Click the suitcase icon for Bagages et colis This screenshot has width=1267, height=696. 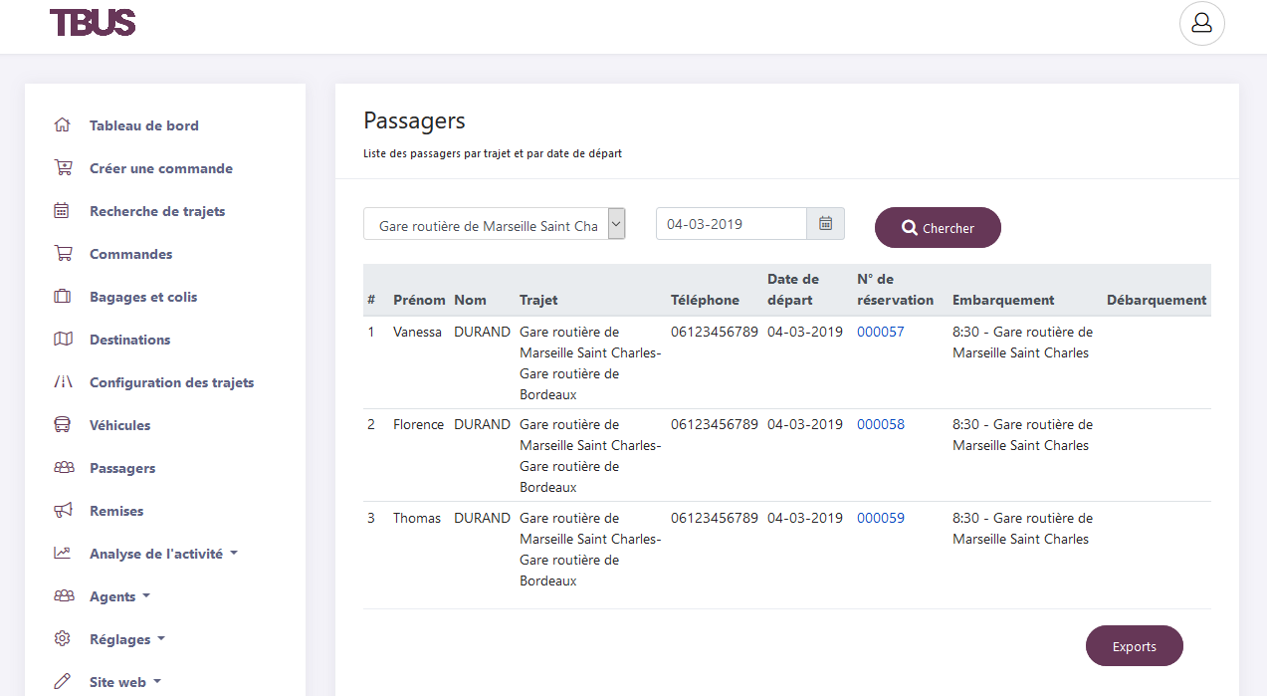[63, 297]
